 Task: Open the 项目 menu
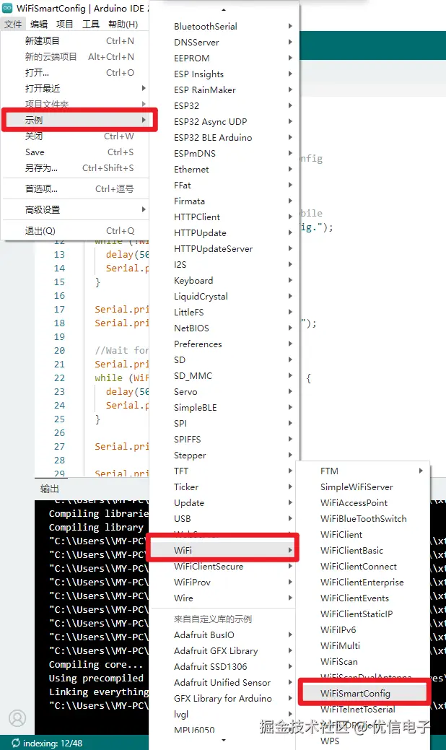64,24
